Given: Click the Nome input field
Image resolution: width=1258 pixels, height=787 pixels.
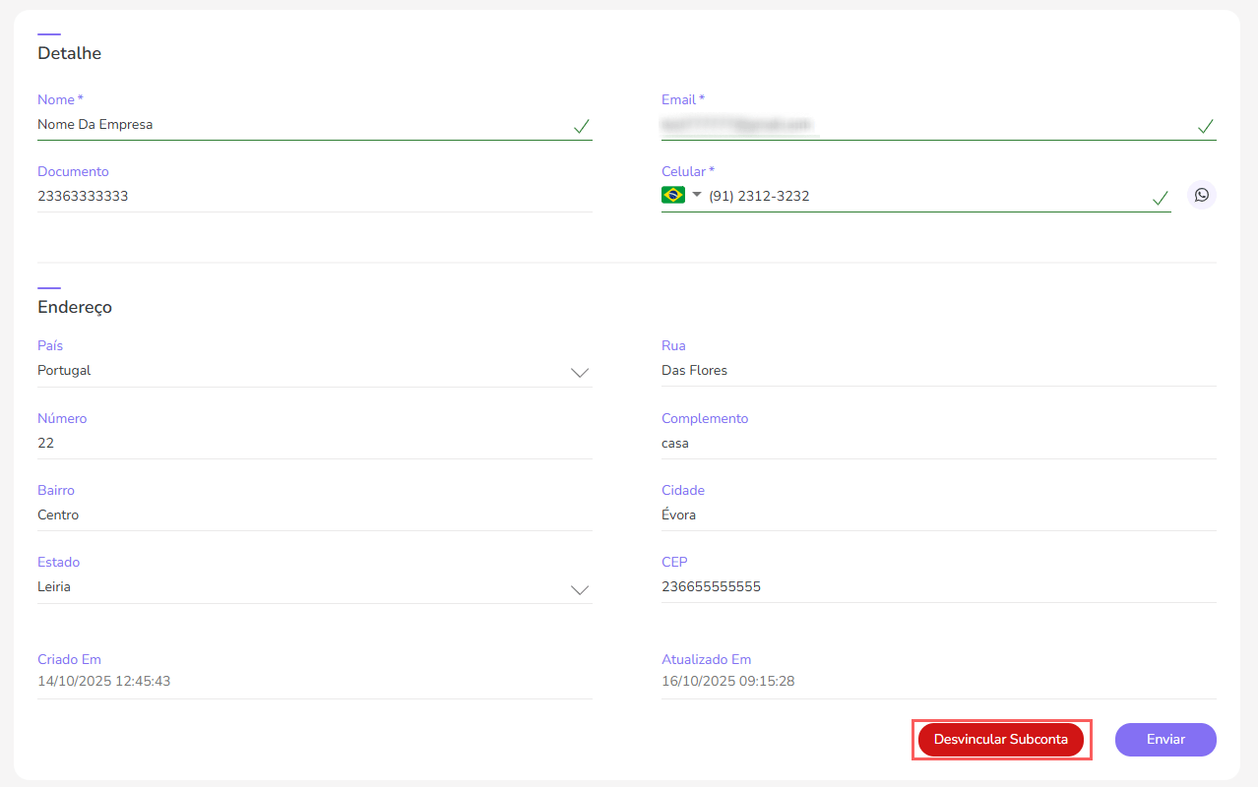Looking at the screenshot, I should pos(295,125).
